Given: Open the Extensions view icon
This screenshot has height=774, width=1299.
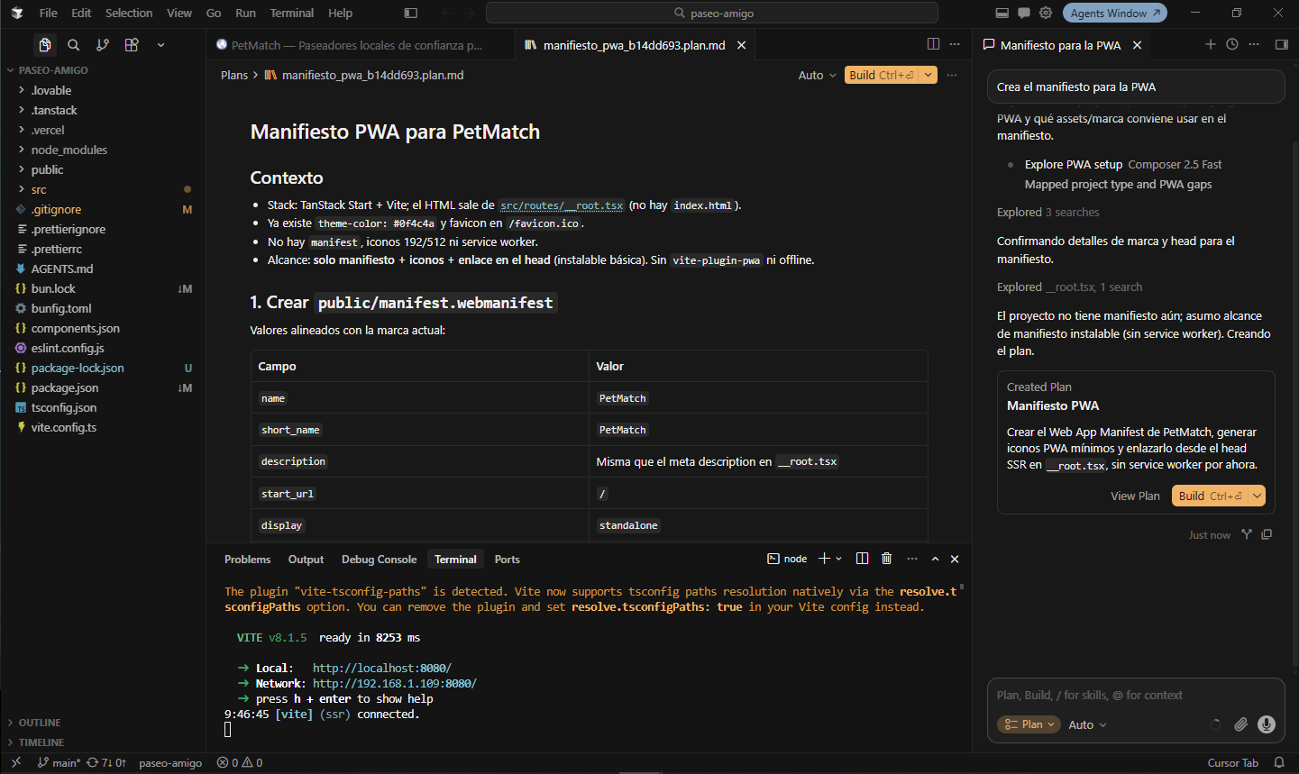Looking at the screenshot, I should click(132, 45).
